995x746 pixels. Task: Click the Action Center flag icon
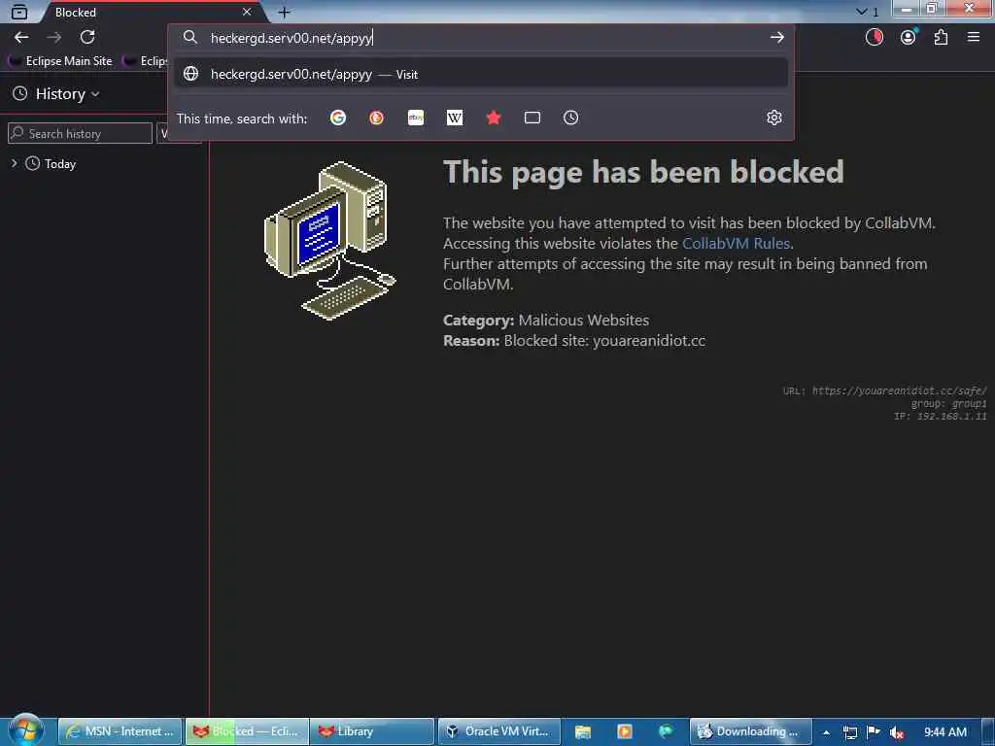pos(874,732)
